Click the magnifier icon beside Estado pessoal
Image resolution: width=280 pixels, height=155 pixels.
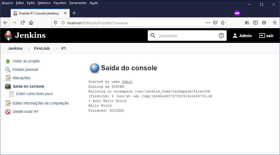pyautogui.click(x=8, y=69)
